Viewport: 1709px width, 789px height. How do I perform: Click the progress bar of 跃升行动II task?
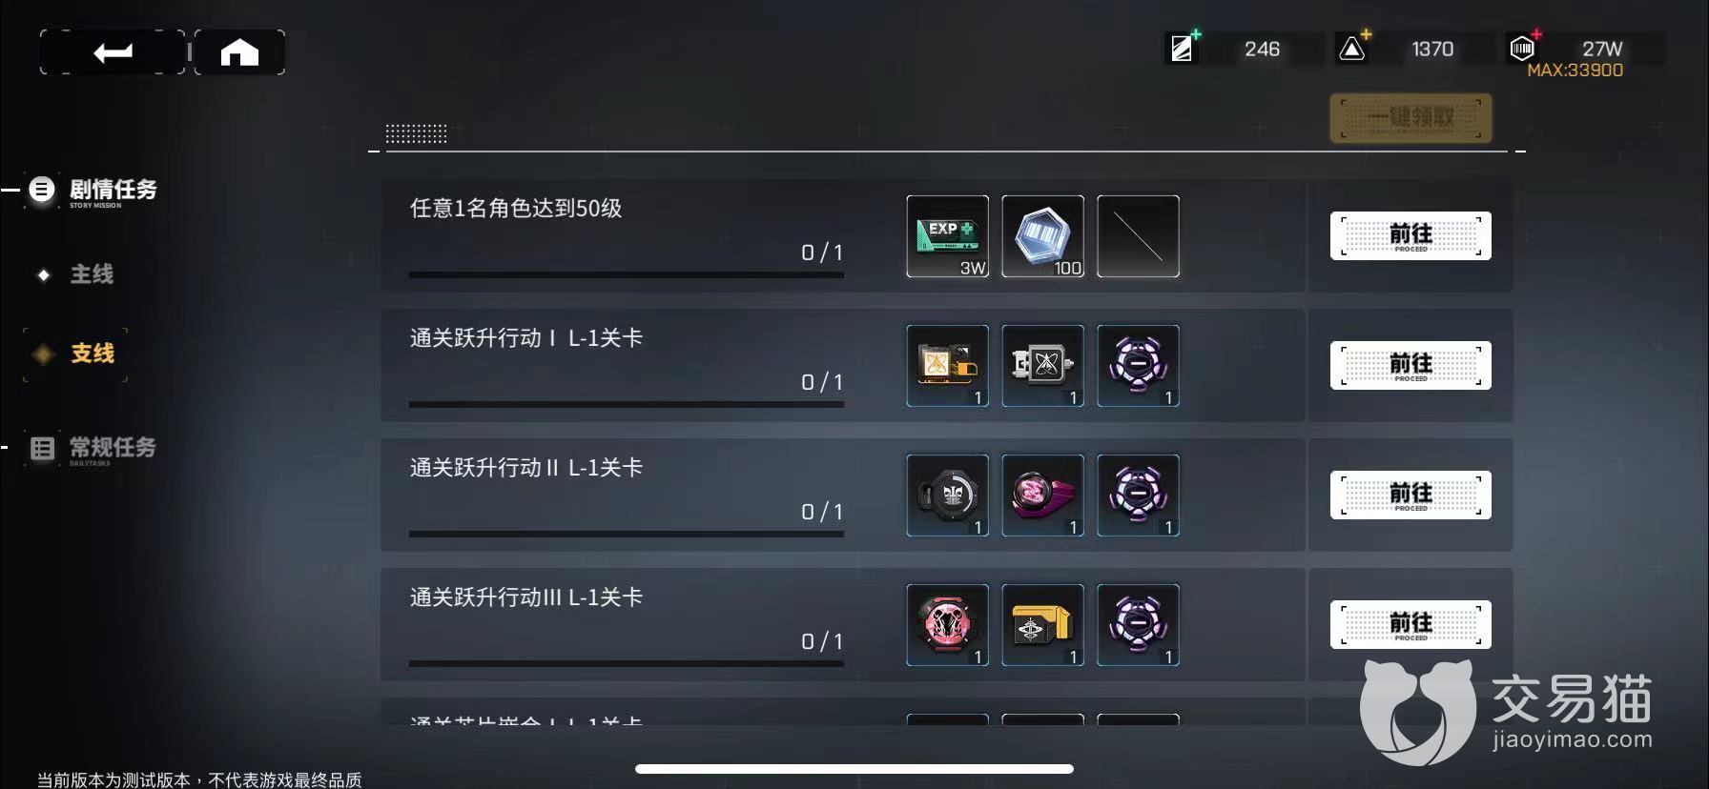point(627,534)
